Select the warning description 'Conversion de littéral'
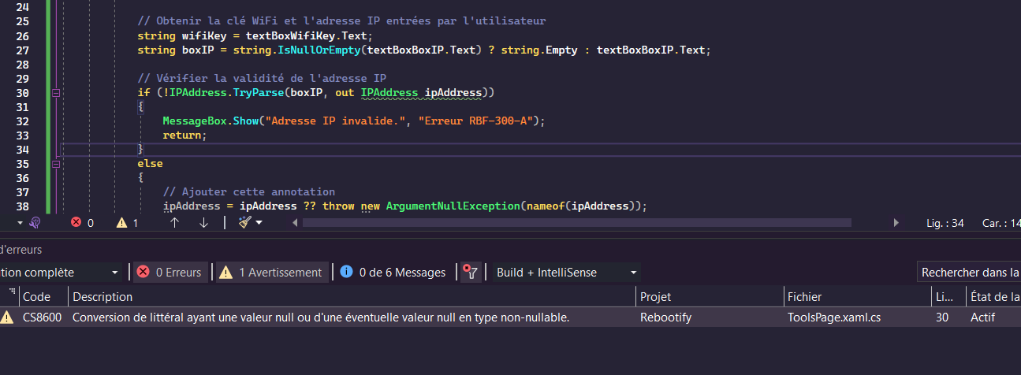 tap(321, 317)
